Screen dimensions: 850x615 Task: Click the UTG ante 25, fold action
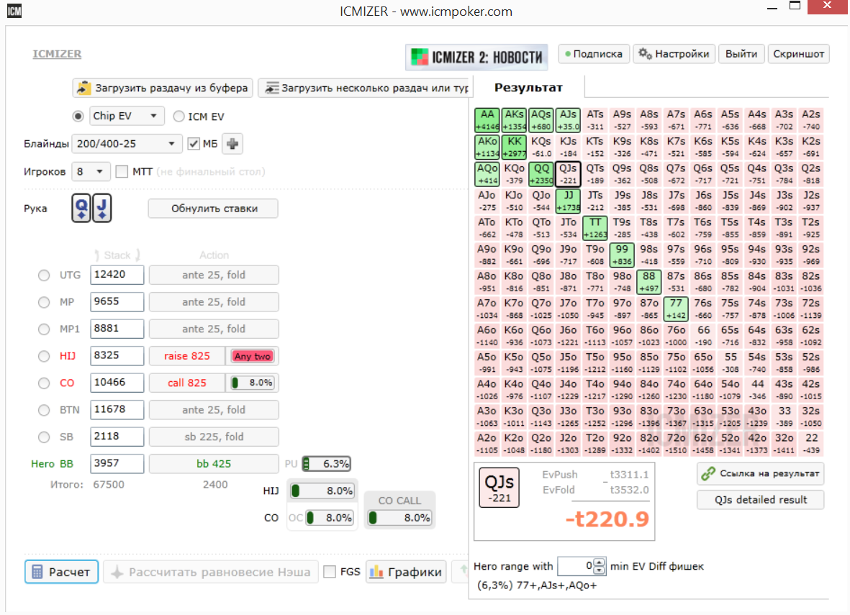(x=214, y=275)
